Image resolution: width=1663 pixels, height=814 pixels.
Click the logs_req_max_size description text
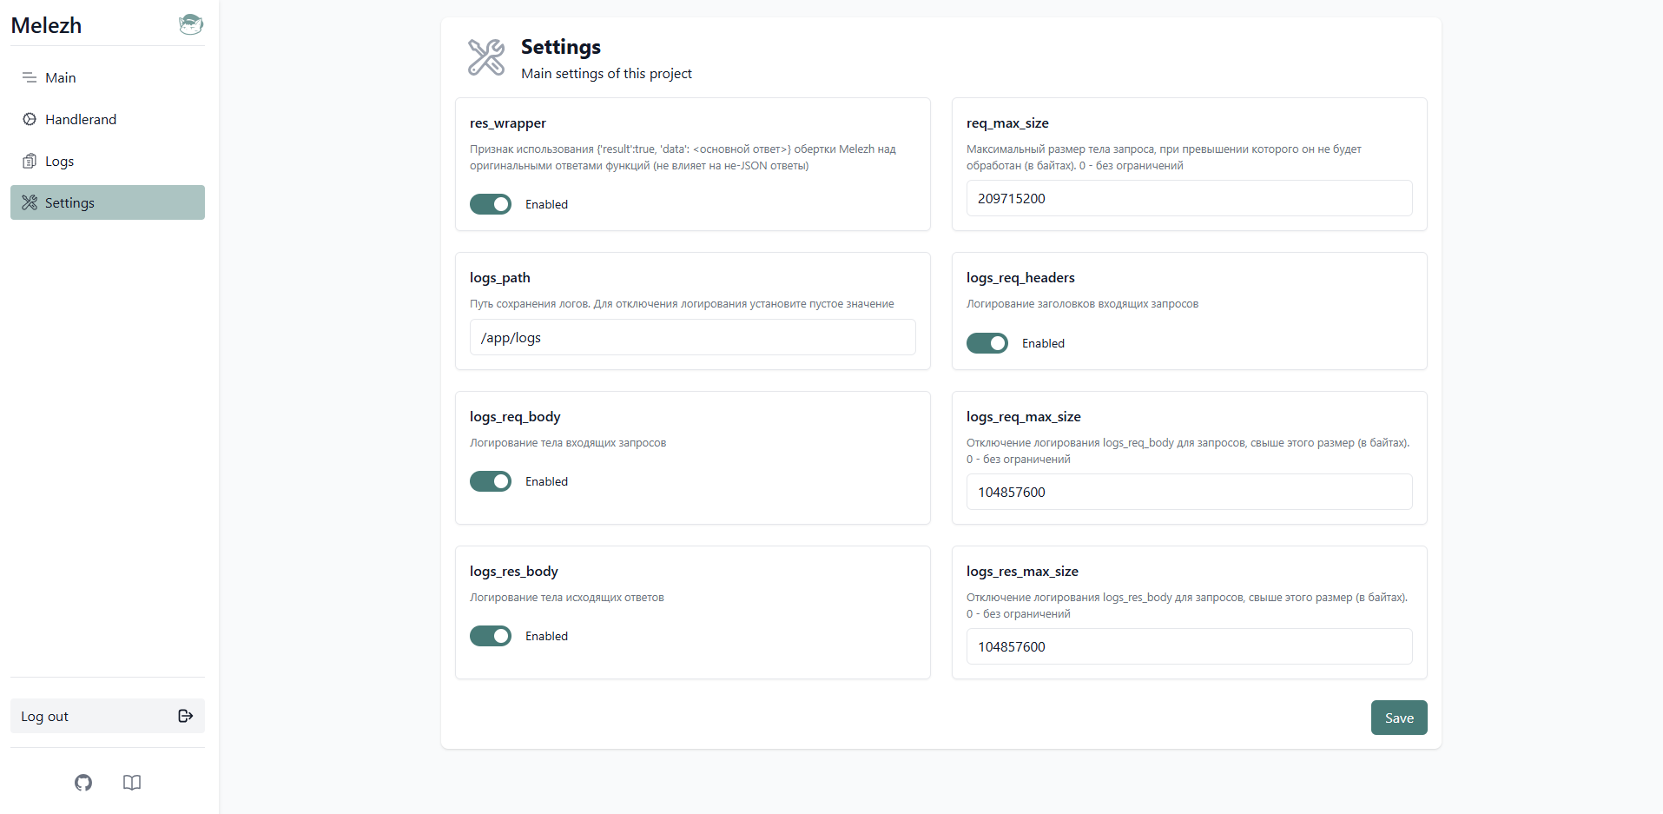click(1188, 451)
